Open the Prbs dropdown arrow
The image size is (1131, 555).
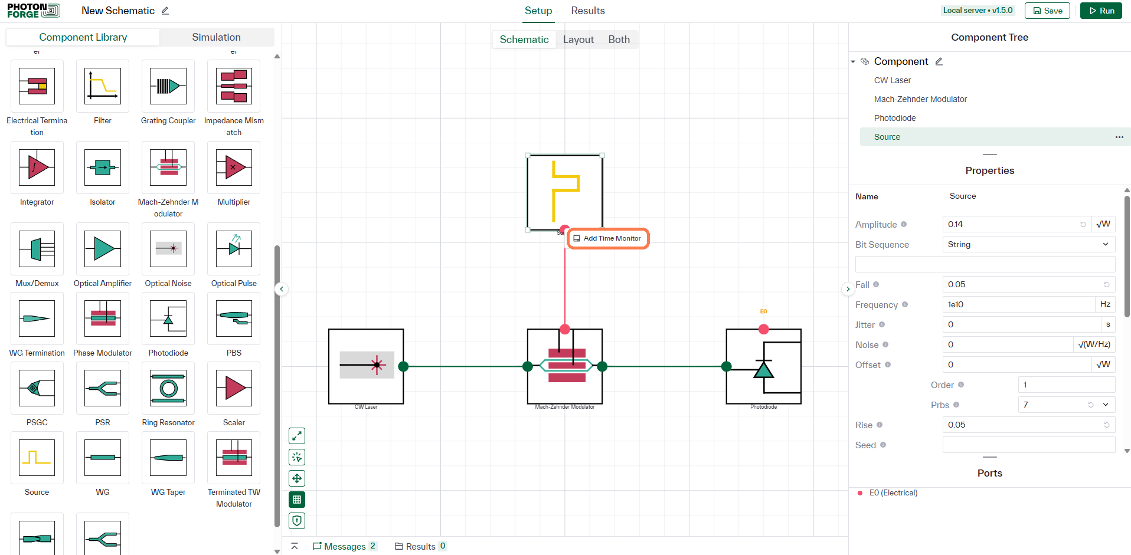tap(1106, 405)
